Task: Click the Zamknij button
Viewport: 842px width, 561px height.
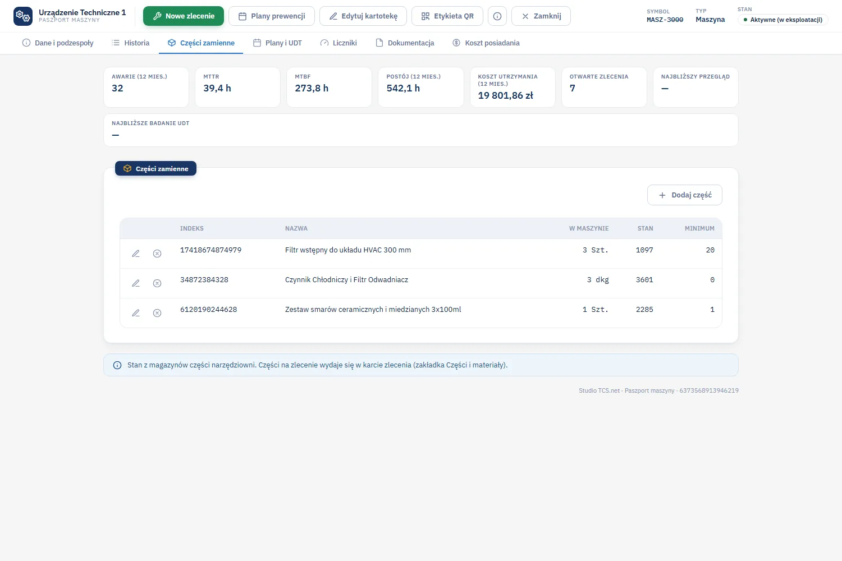Action: click(x=541, y=16)
